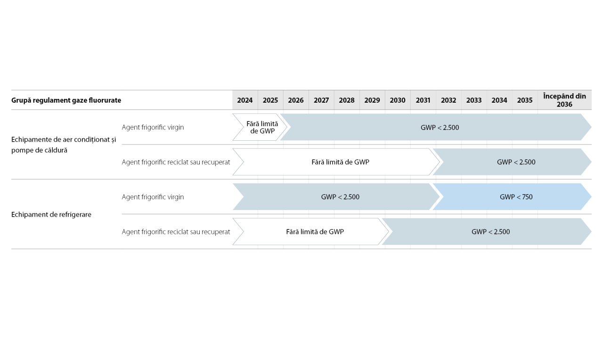Screen dimensions: 603x339
Task: Click long 'GWP < 2.500' arrow in first row
Action: 436,127
